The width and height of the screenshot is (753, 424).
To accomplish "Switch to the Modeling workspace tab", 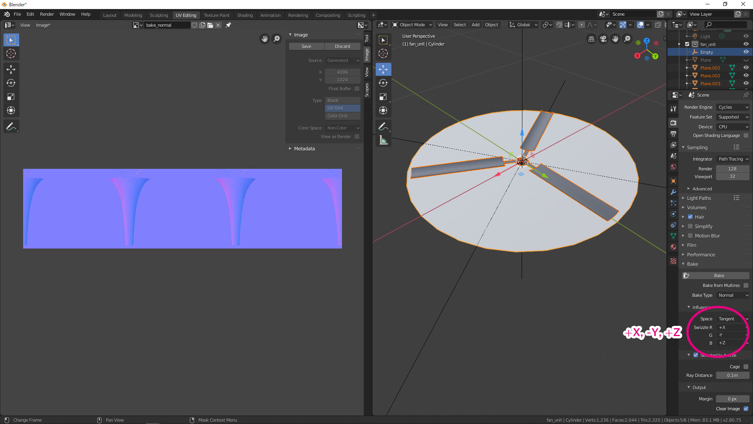I will point(133,15).
